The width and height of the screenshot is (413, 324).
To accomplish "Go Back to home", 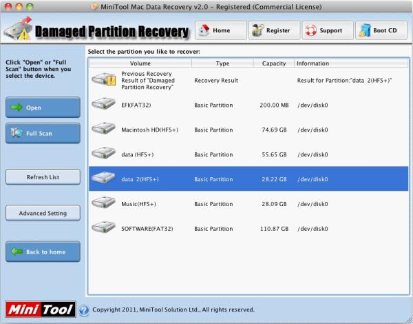I will pyautogui.click(x=43, y=252).
